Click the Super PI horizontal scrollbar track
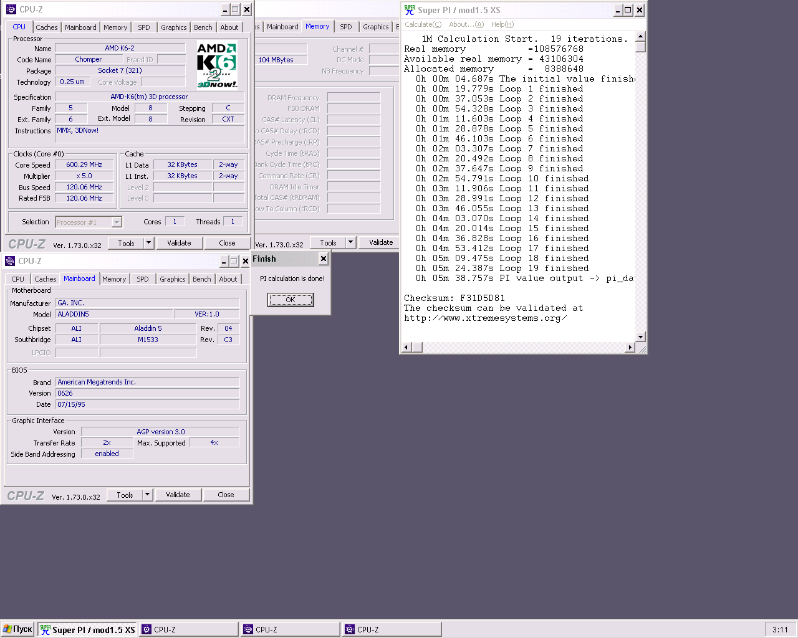This screenshot has width=798, height=638. click(517, 347)
